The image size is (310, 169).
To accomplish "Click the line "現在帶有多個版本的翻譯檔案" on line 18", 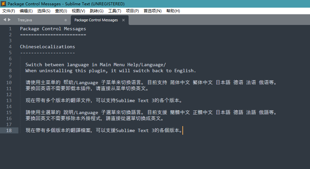I will click(x=104, y=130).
